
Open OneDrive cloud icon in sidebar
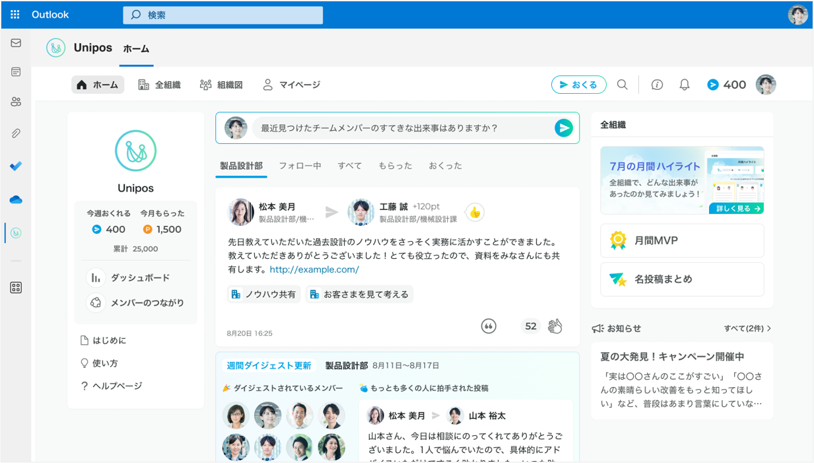click(16, 199)
